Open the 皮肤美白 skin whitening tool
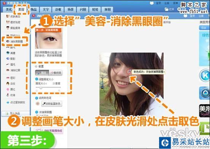The width and height of the screenshot is (210, 149). 13,16
